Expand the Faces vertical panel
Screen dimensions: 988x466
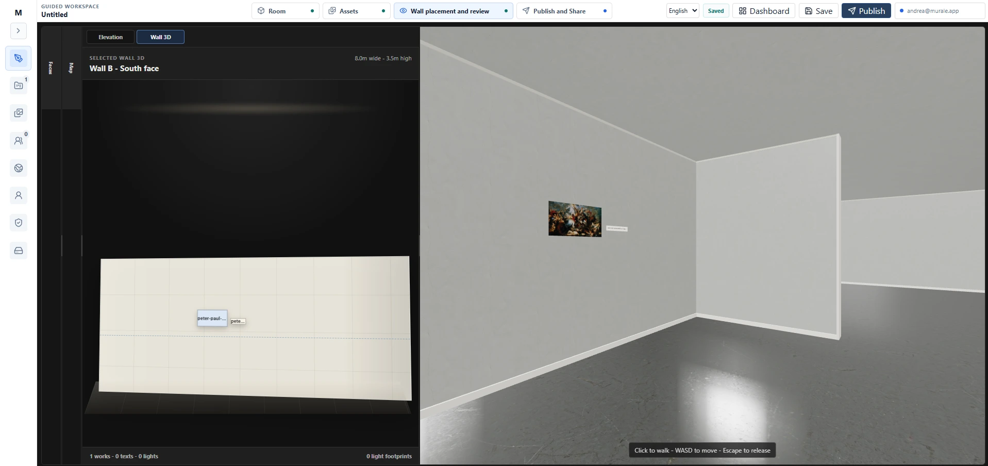(x=51, y=68)
